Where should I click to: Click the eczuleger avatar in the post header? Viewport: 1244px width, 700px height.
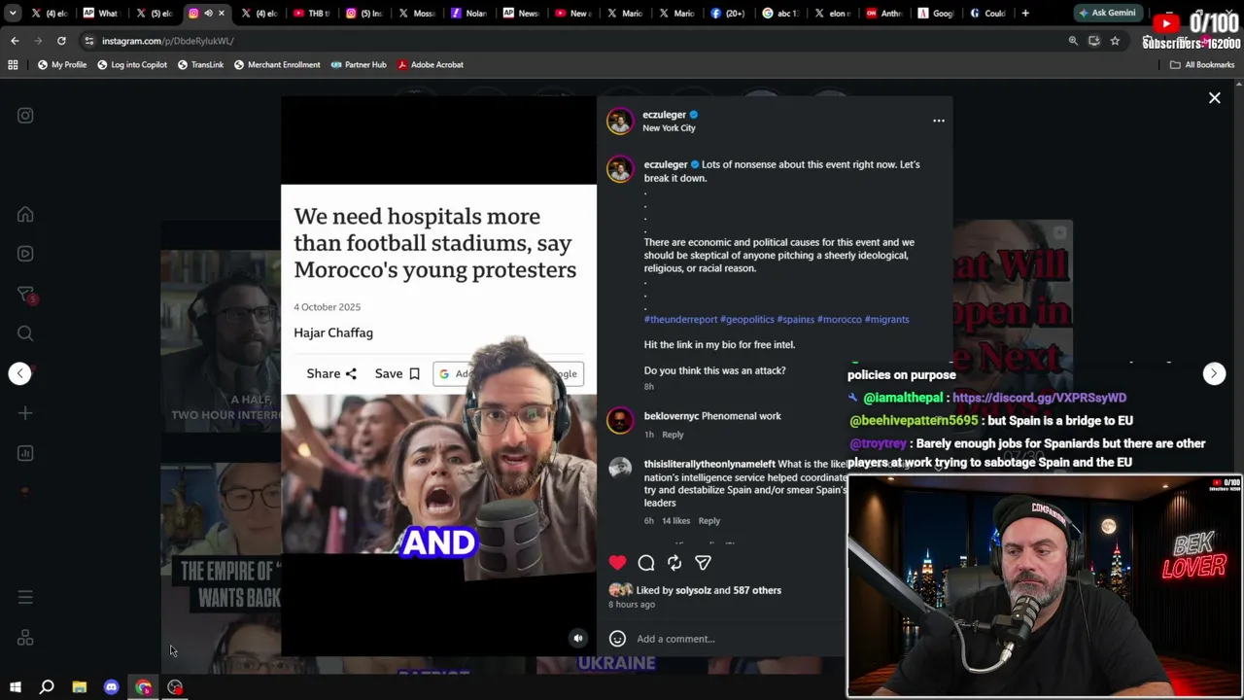620,121
